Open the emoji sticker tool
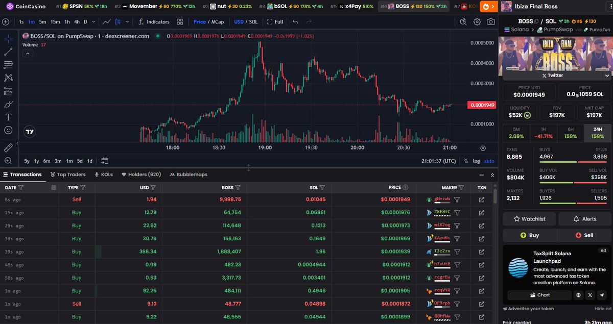The height and width of the screenshot is (324, 613). (8, 130)
